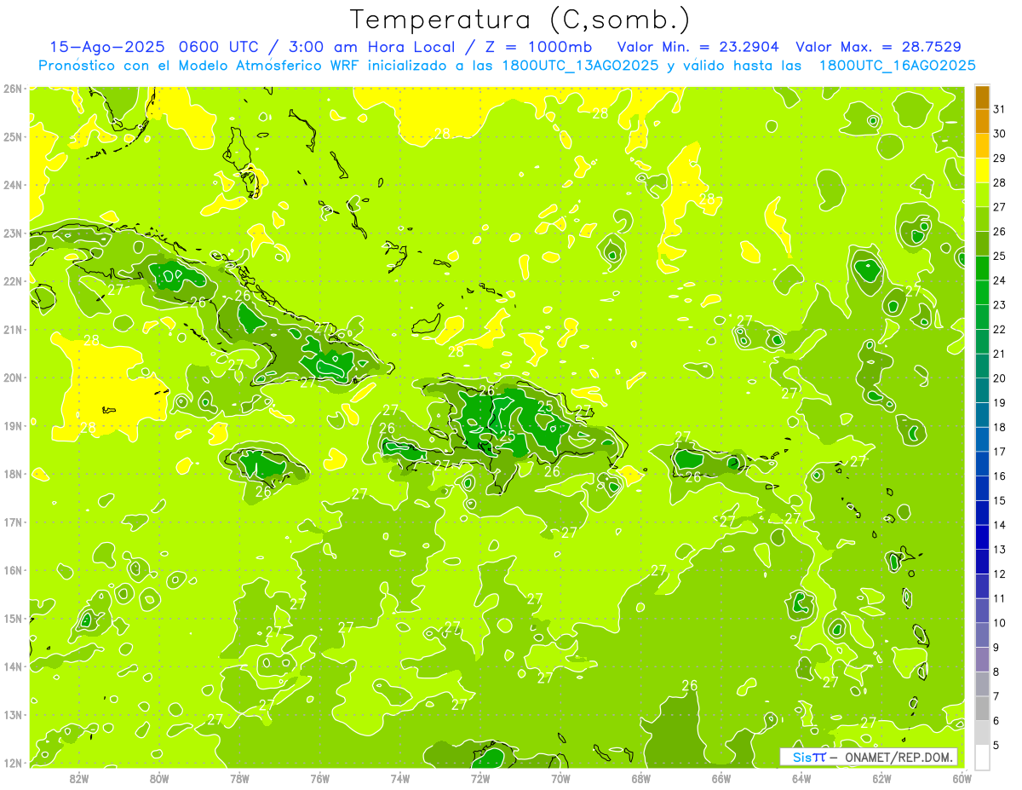Click the 15N latitude axis label

pyautogui.click(x=12, y=618)
